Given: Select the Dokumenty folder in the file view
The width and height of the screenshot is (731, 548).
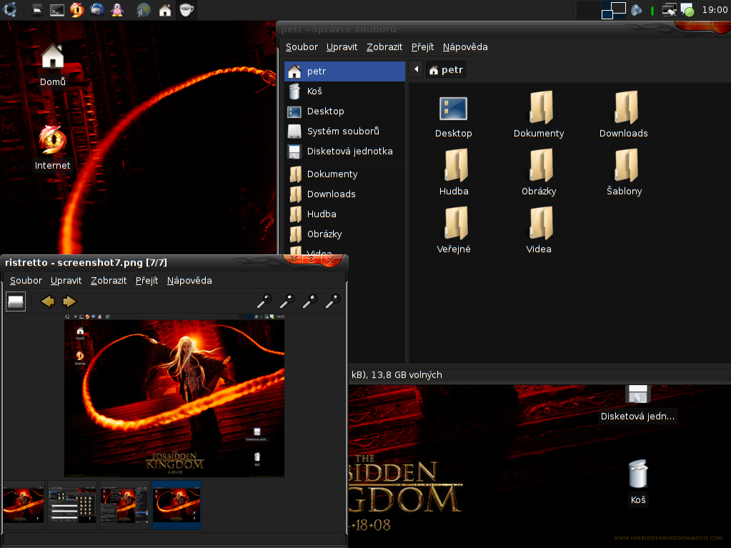Looking at the screenshot, I should point(539,115).
